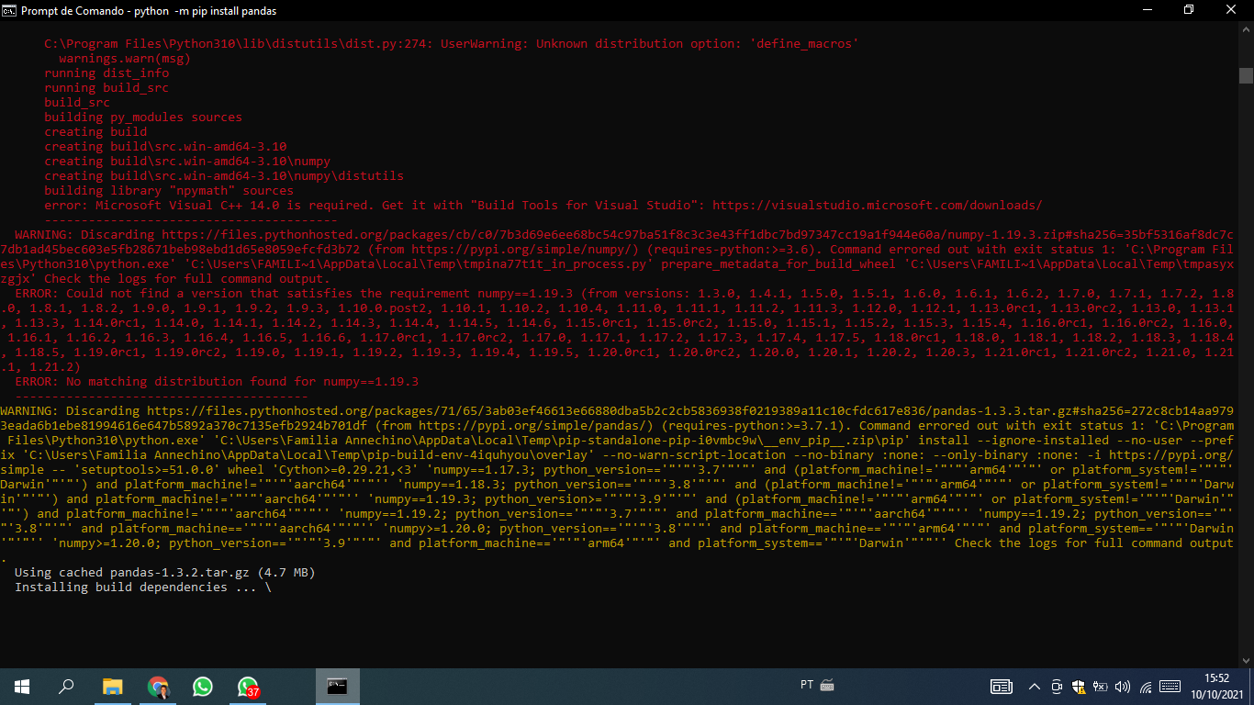
Task: Click 'building library "npymath" sources' line
Action: (169, 190)
